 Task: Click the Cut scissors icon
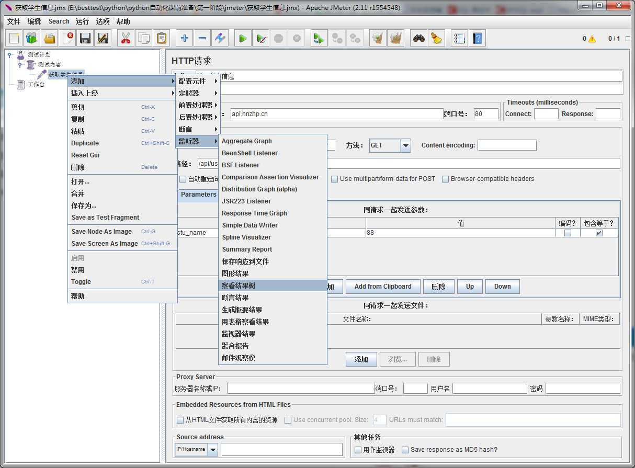tap(126, 38)
